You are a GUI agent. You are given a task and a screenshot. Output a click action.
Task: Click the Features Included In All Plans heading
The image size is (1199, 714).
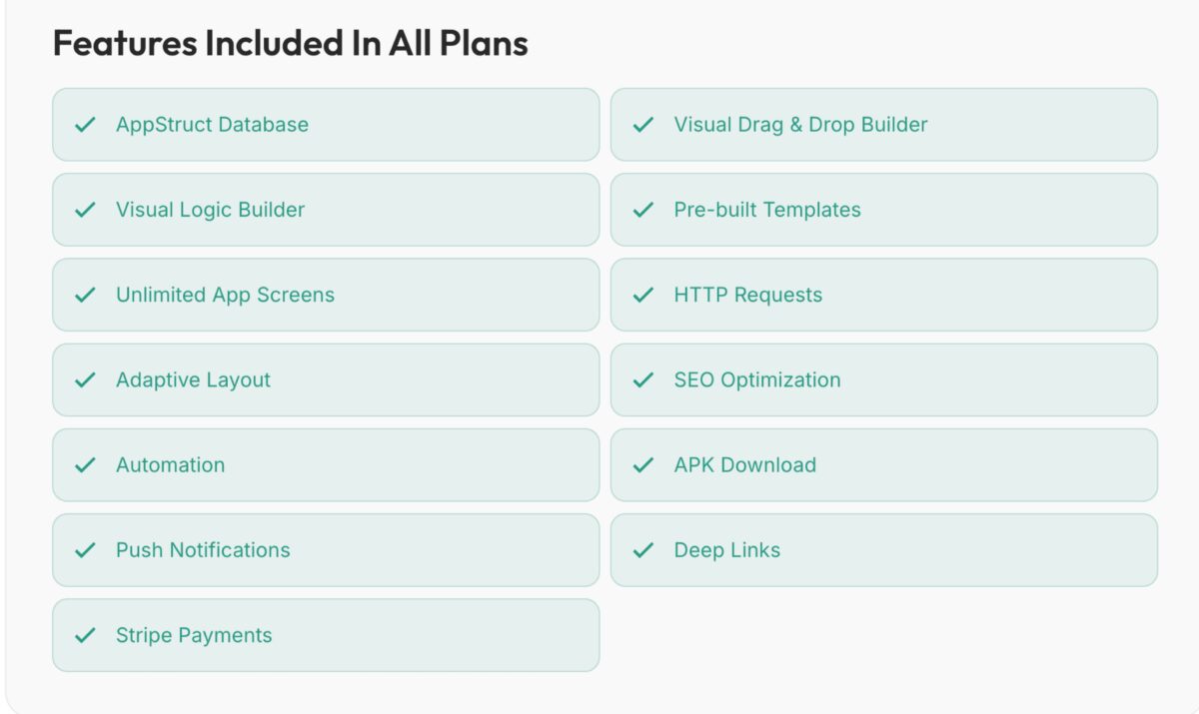click(290, 43)
